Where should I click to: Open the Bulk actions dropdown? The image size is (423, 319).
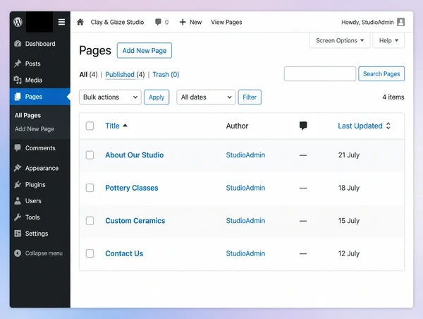[110, 97]
